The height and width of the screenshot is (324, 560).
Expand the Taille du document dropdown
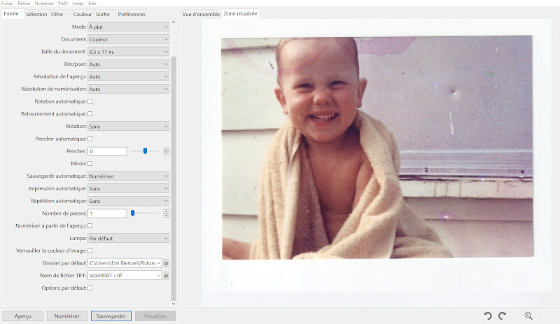click(128, 52)
